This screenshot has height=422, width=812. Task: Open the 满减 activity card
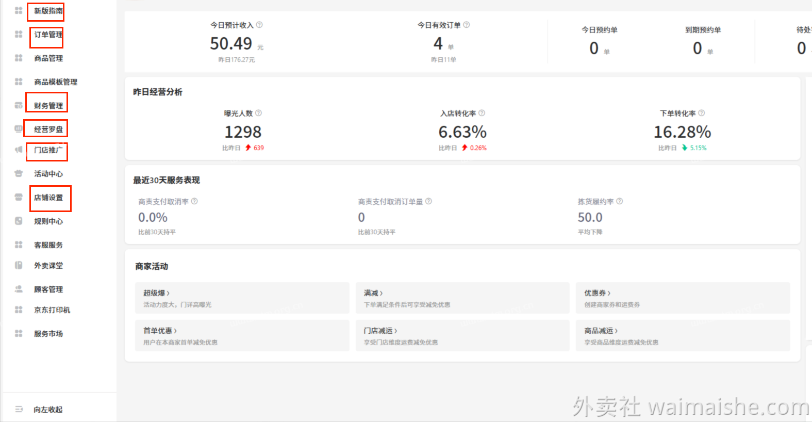(x=462, y=298)
